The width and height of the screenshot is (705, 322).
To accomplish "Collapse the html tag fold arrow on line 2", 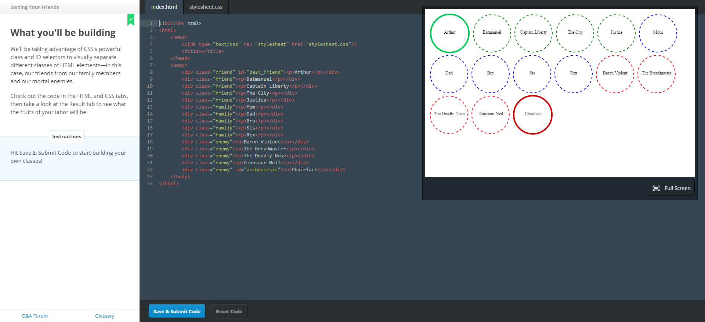I will pos(155,30).
